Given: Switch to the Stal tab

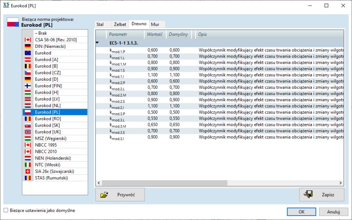Looking at the screenshot, I should click(100, 24).
